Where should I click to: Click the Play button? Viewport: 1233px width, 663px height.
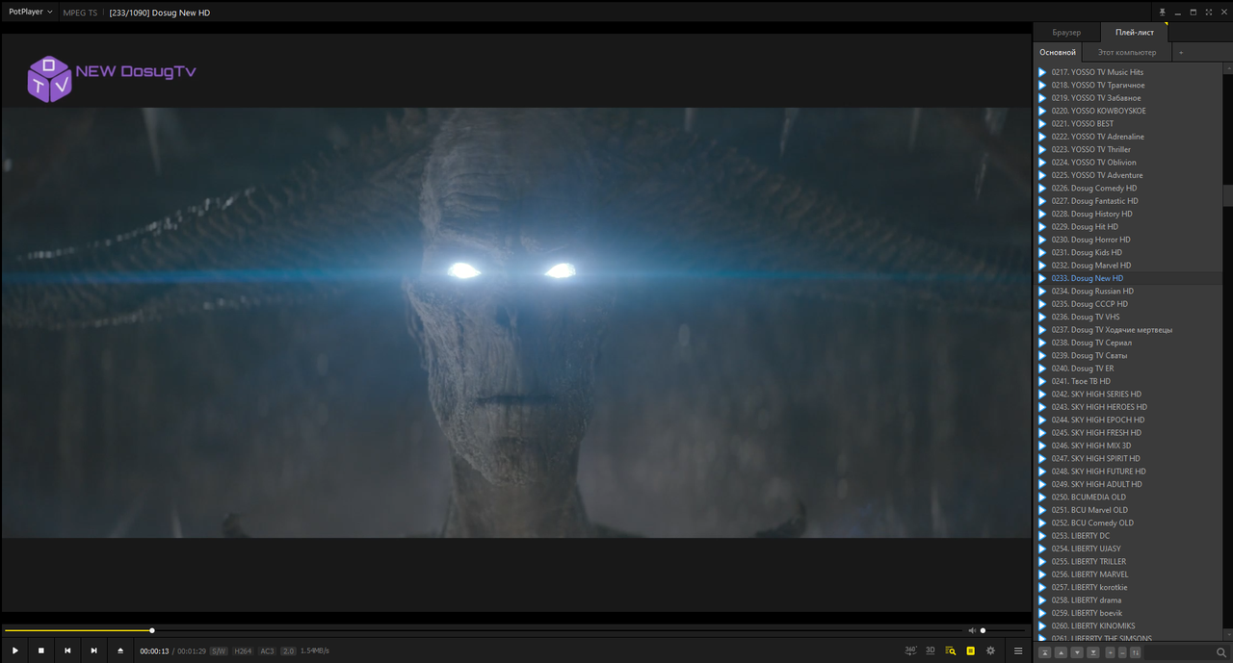[x=15, y=651]
